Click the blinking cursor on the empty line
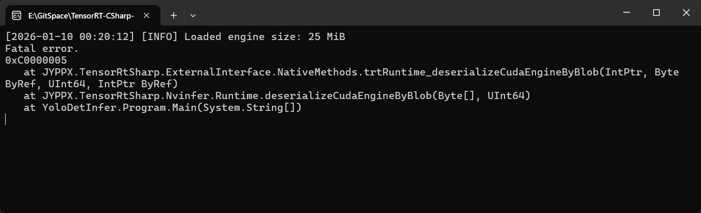701x213 pixels. click(6, 120)
